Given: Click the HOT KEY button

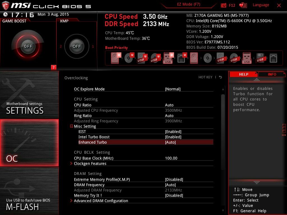Looking at the screenshot, I should [205, 77].
